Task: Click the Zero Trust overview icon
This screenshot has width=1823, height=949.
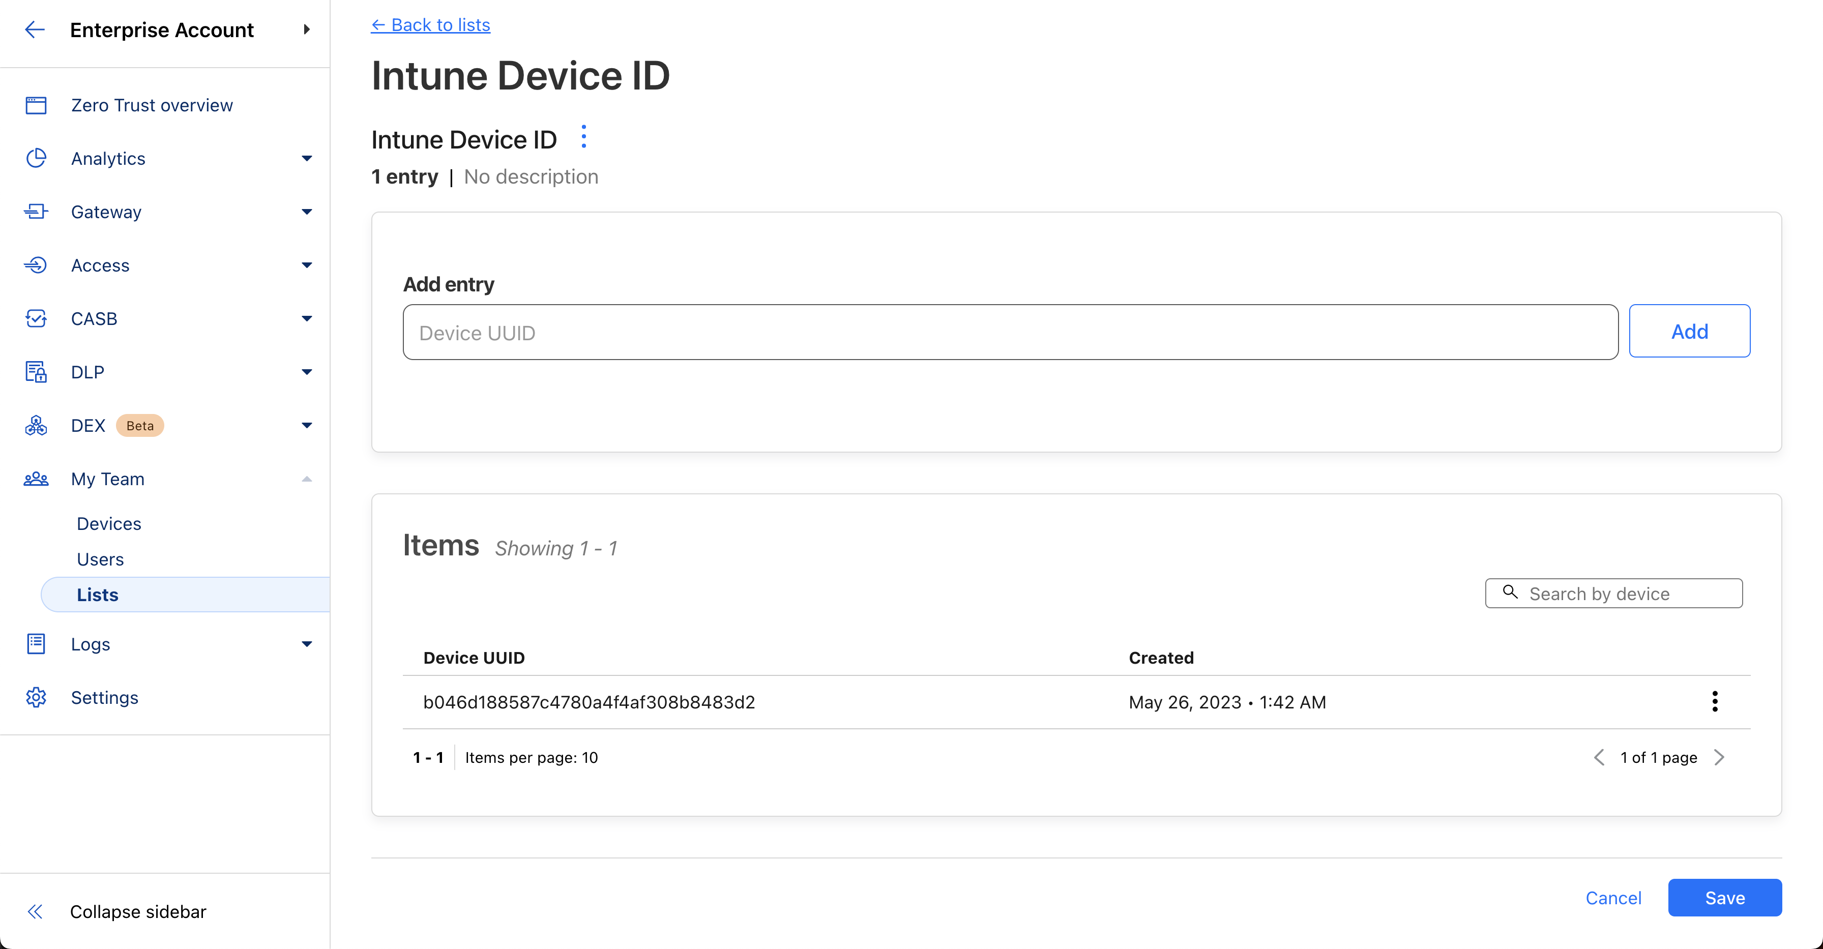Action: tap(36, 105)
